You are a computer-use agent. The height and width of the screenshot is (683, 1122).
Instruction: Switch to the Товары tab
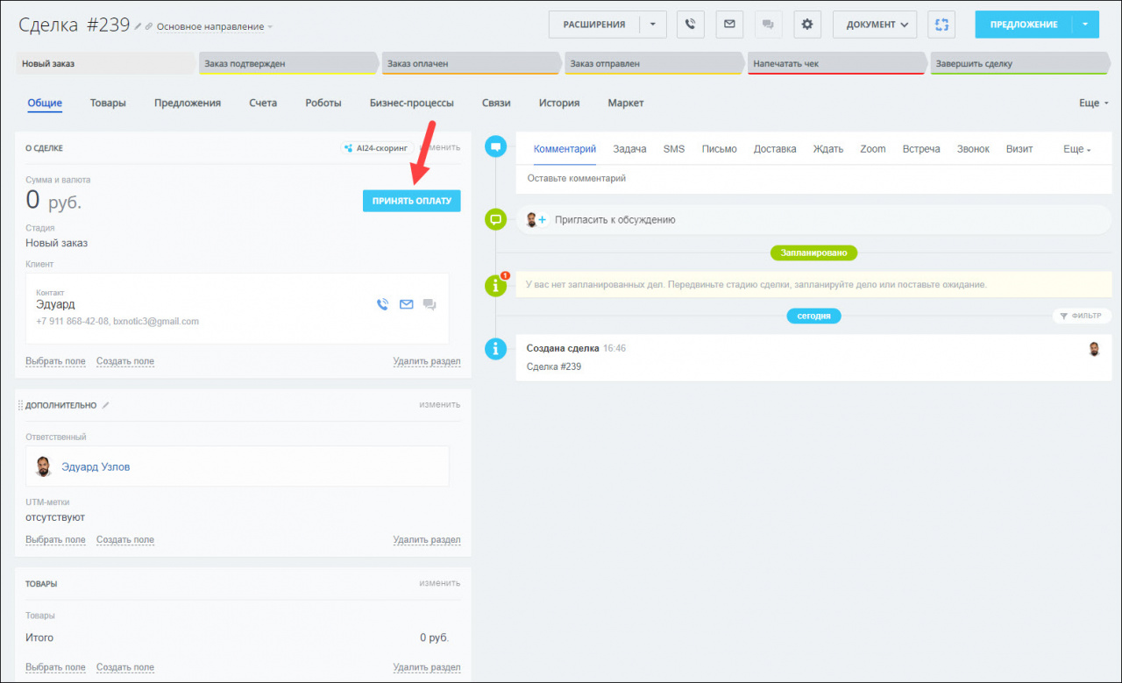(x=108, y=103)
